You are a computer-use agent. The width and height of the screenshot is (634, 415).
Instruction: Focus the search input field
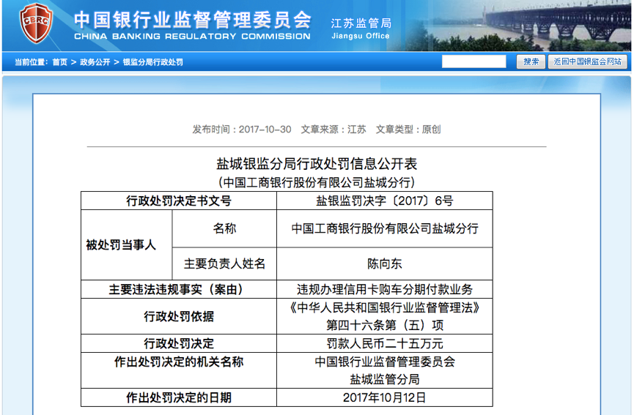tap(474, 61)
